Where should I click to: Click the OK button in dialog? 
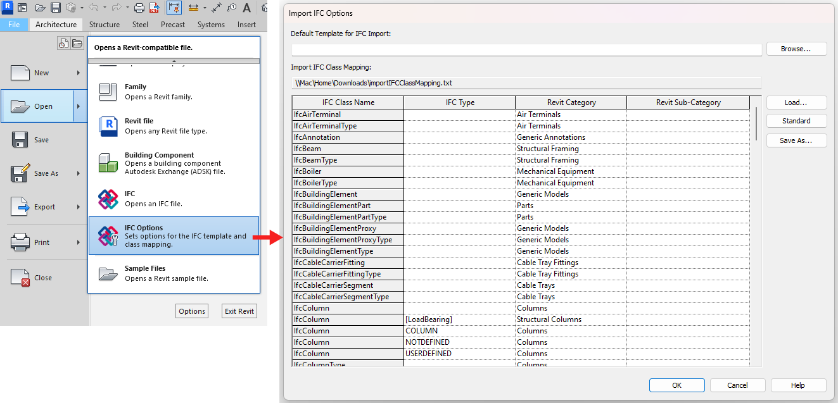(676, 385)
